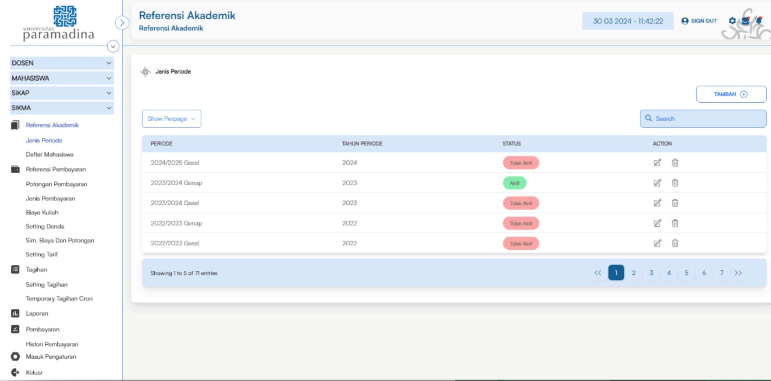771x381 pixels.
Task: Edit the 2023/2024 Gasal period row
Action: (x=657, y=203)
